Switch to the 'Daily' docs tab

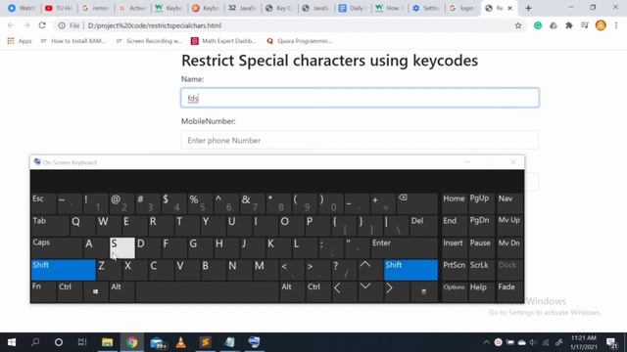[x=353, y=8]
